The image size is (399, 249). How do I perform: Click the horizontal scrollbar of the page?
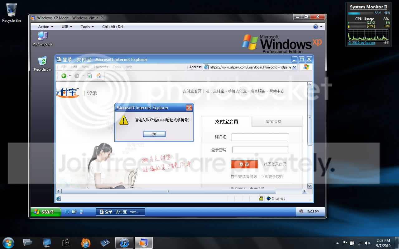[181, 191]
